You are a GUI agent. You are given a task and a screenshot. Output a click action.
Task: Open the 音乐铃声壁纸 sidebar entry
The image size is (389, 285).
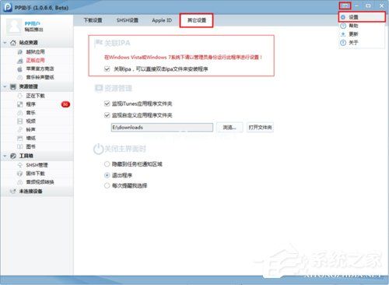(x=40, y=77)
